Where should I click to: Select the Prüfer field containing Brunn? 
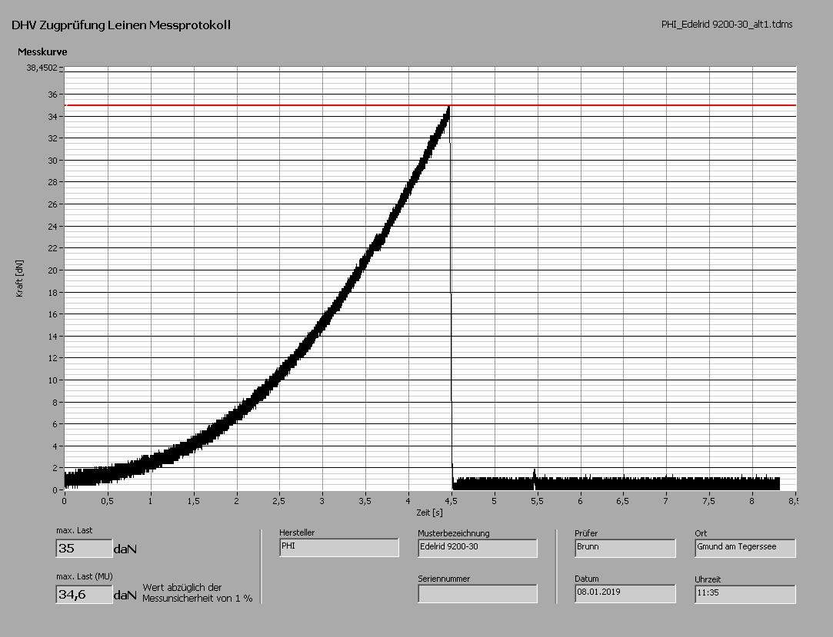pos(625,547)
